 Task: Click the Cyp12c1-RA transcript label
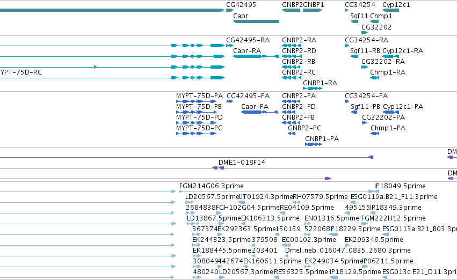403,51
